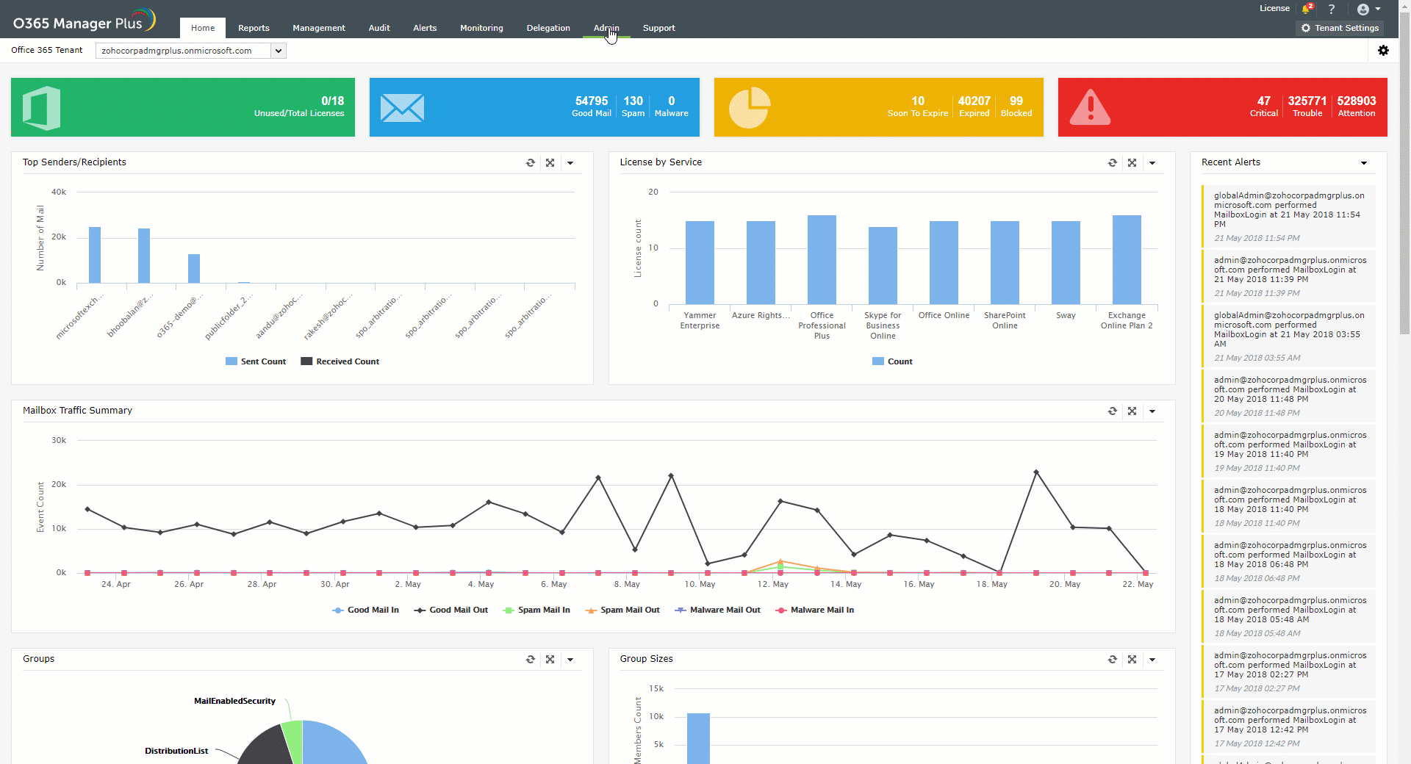Maximize the Group Sizes chart
The image size is (1411, 764).
point(1132,659)
